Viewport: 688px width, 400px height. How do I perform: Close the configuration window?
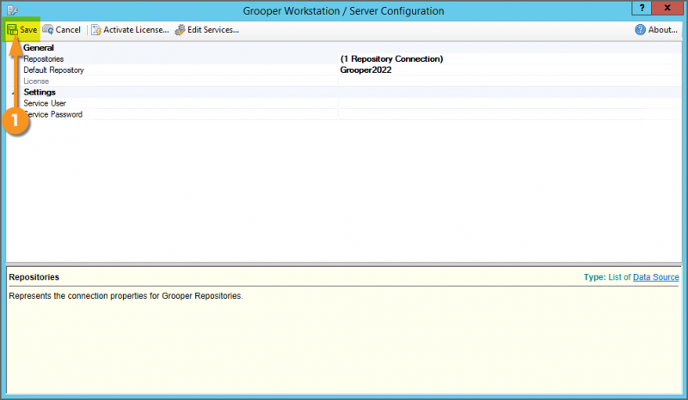(667, 8)
